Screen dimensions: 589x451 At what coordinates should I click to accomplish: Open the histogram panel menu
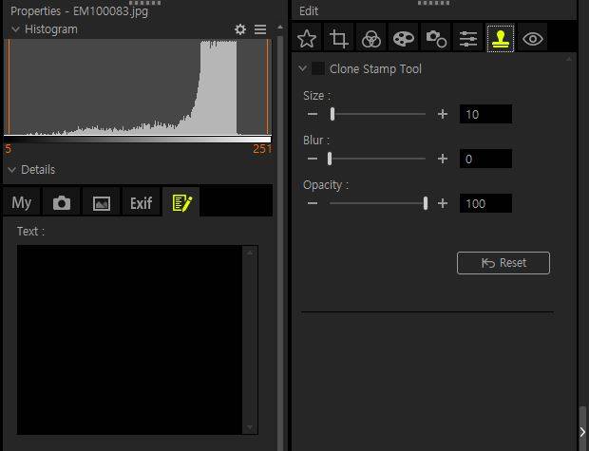click(260, 29)
